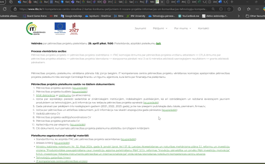
Task: Open the tab actions workspace icon
Action: (x=11, y=2)
